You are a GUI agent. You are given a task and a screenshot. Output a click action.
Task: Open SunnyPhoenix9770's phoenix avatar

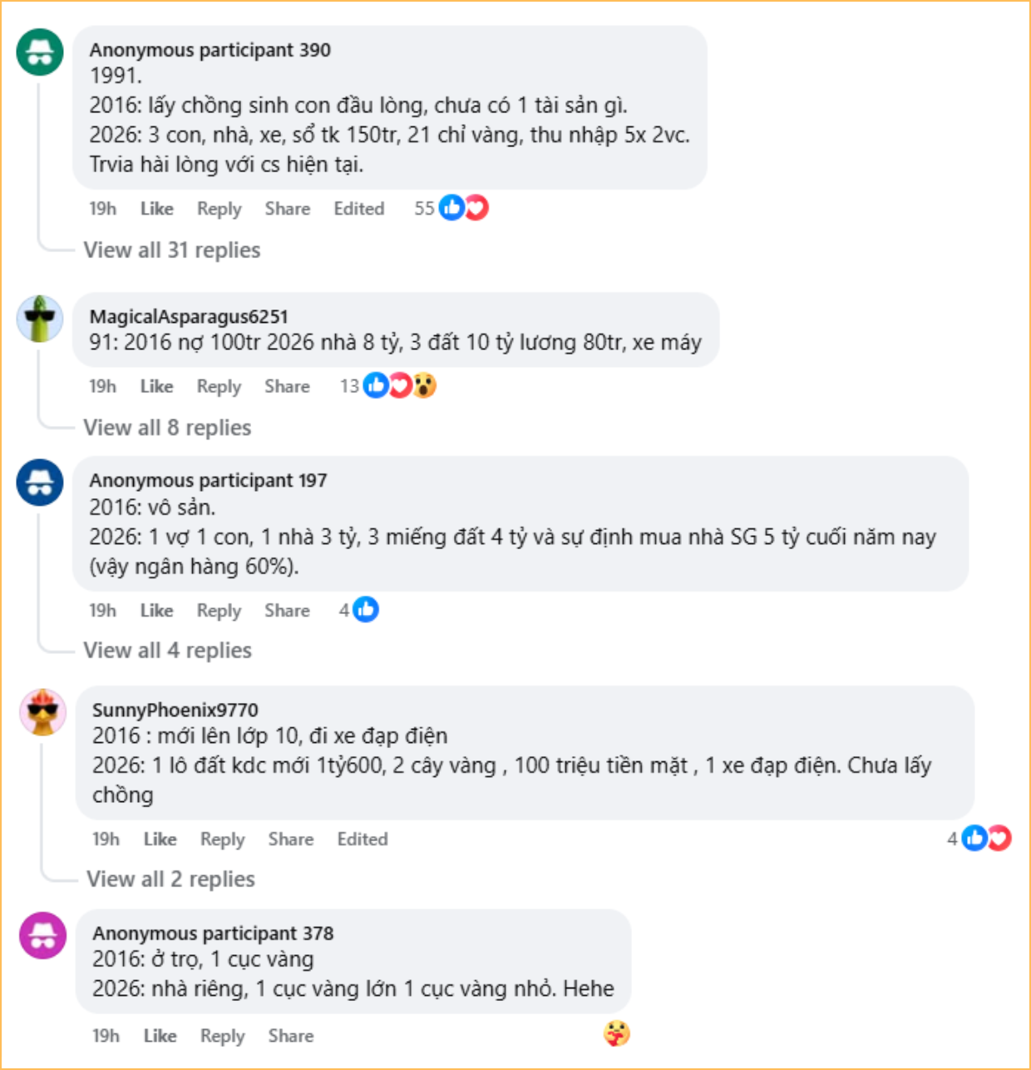point(42,711)
